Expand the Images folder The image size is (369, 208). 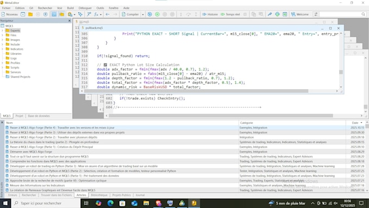point(3,40)
